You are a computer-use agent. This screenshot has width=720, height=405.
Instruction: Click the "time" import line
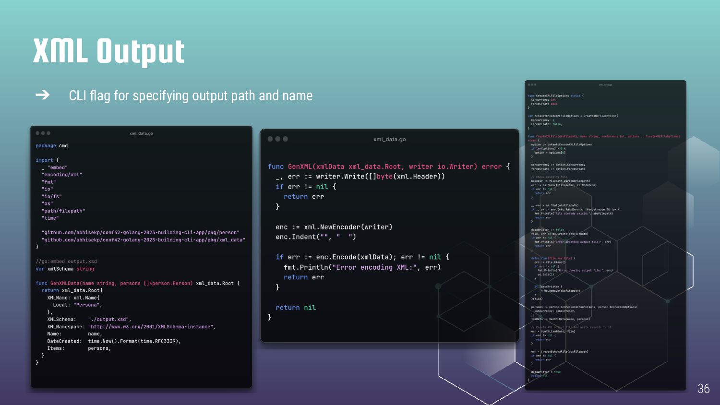coord(50,218)
